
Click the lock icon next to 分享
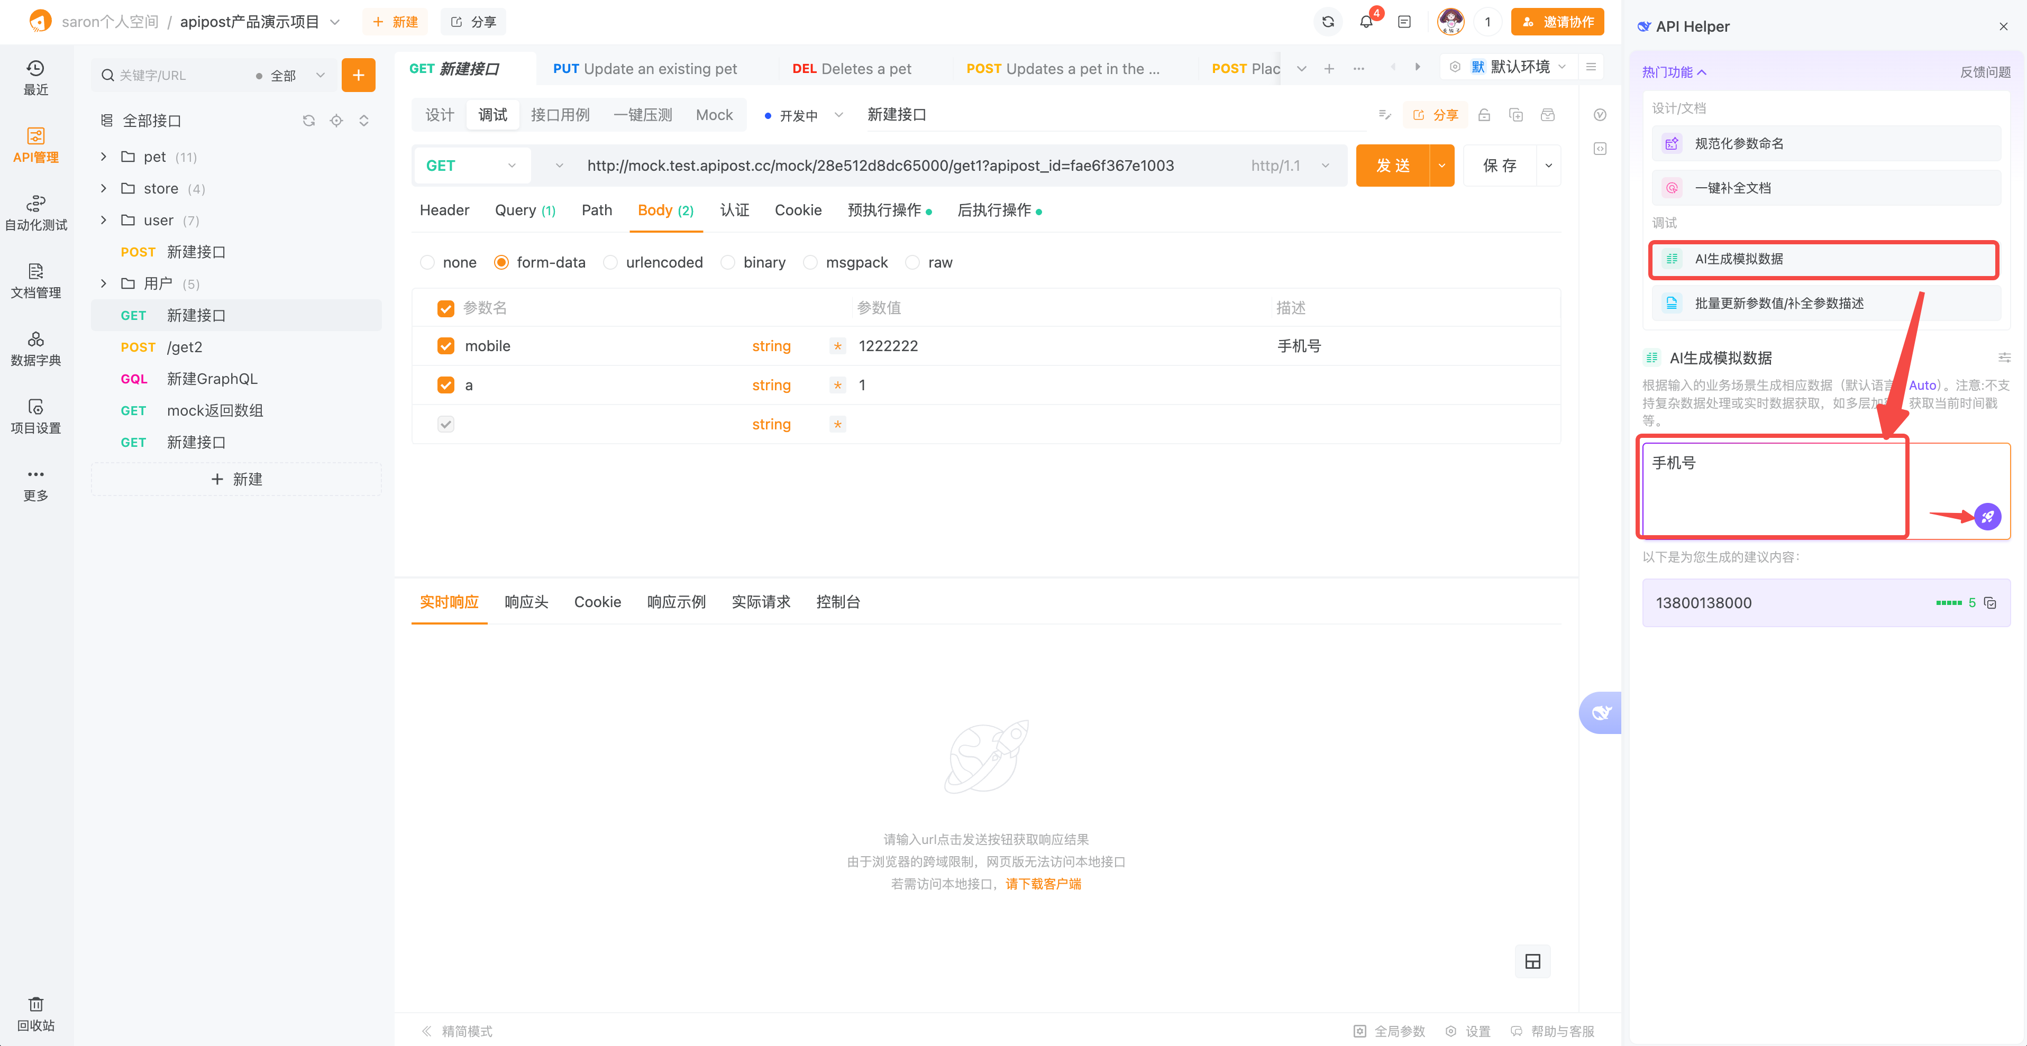[x=1484, y=114]
